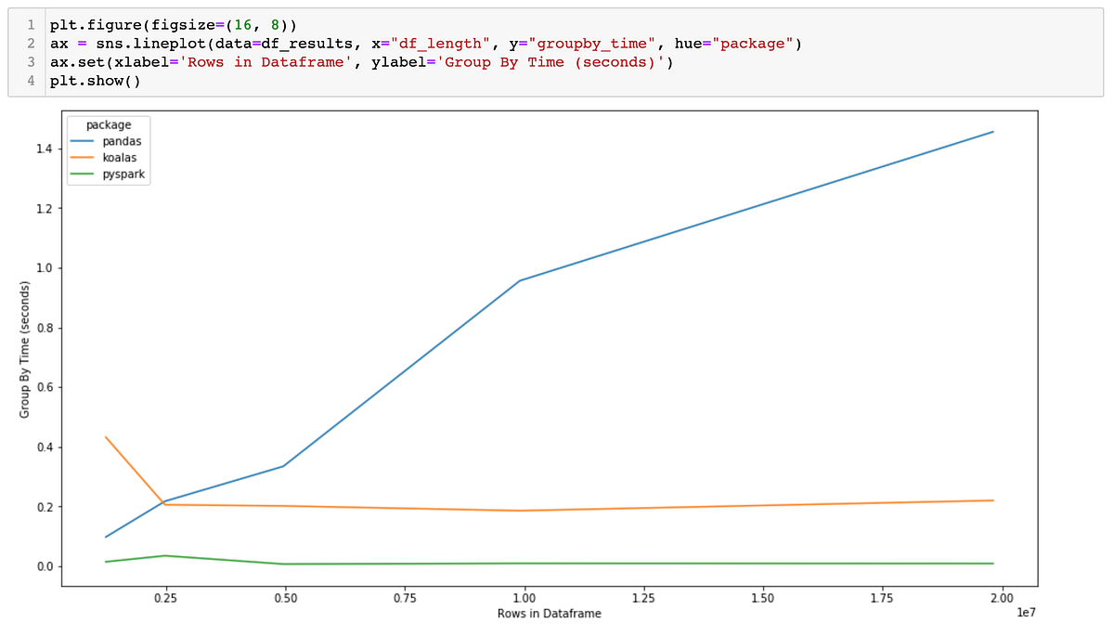Click the green pyspark line in the plot
This screenshot has height=636, width=1114.
[x=650, y=562]
